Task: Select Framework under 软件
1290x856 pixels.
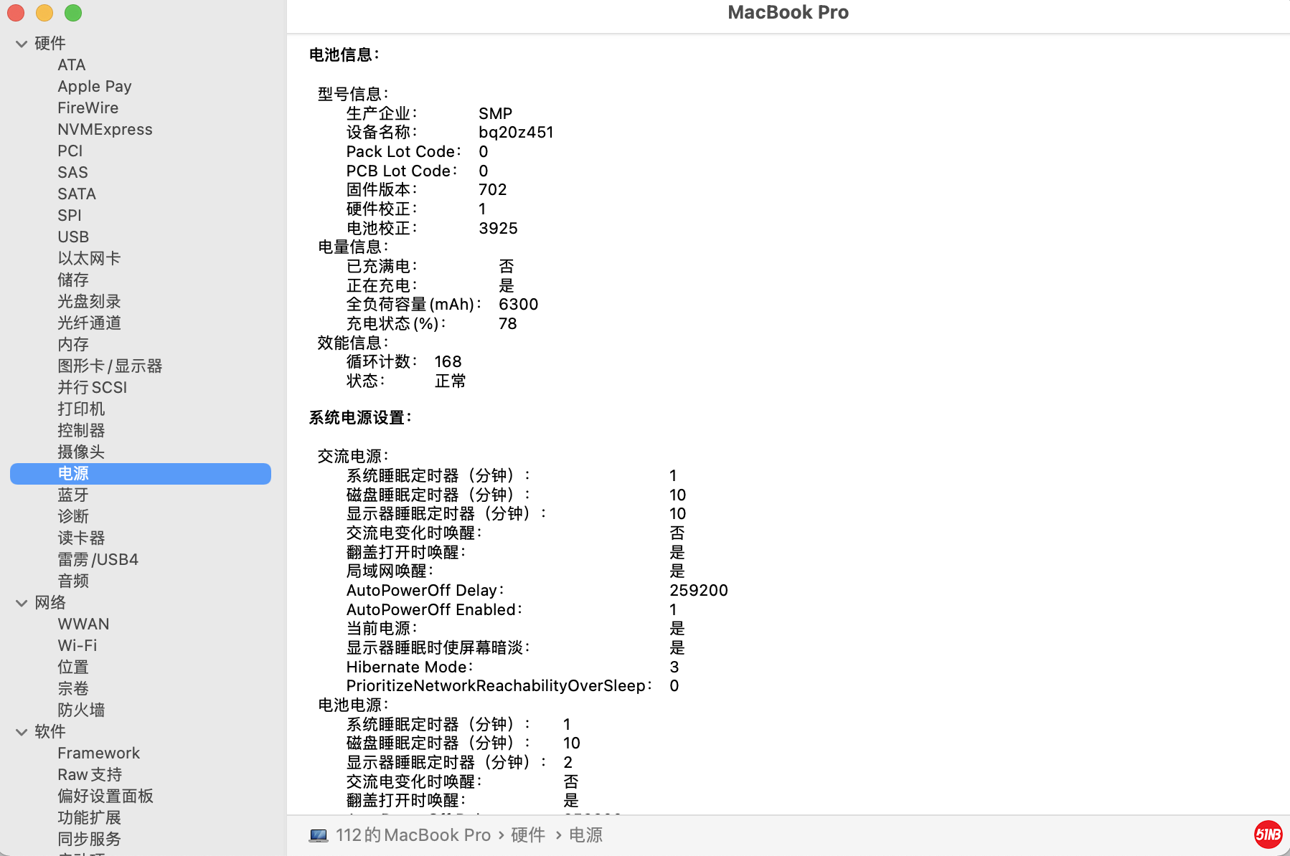Action: [99, 753]
